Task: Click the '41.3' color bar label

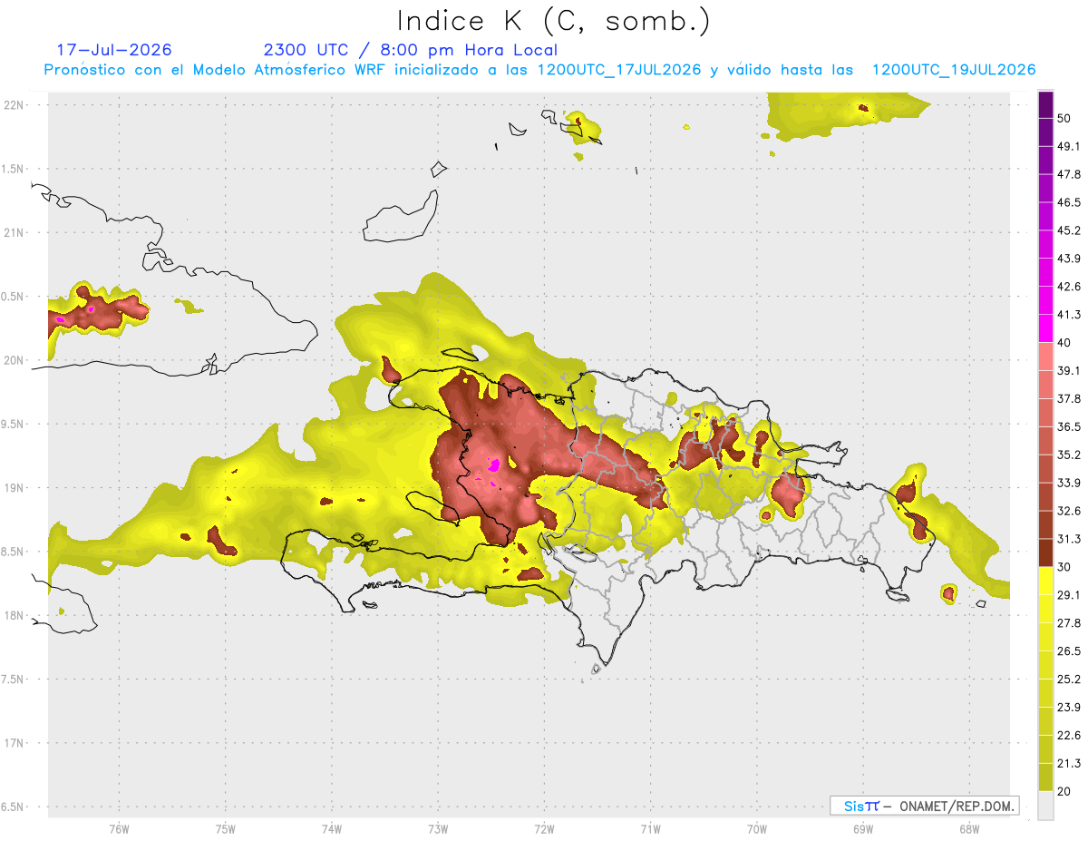Action: 1069,315
